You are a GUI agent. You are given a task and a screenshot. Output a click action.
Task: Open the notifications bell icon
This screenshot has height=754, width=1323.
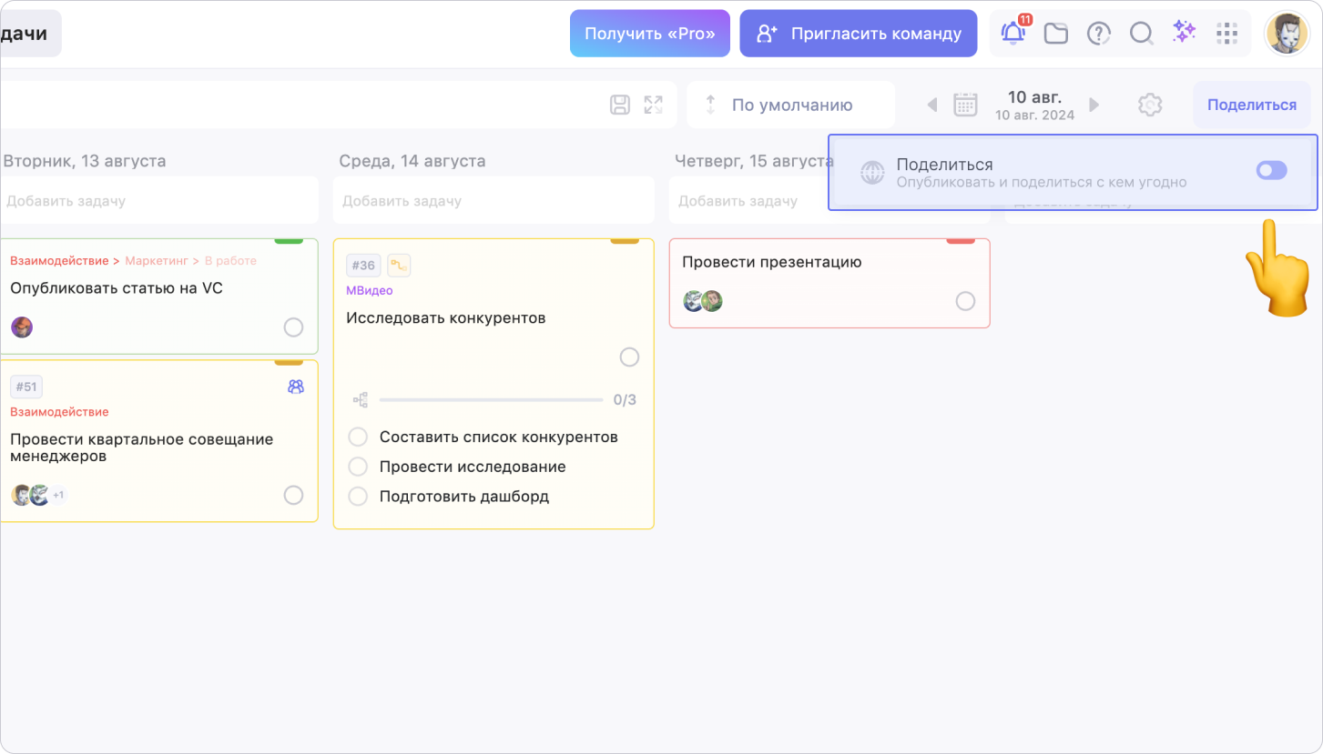tap(1013, 34)
